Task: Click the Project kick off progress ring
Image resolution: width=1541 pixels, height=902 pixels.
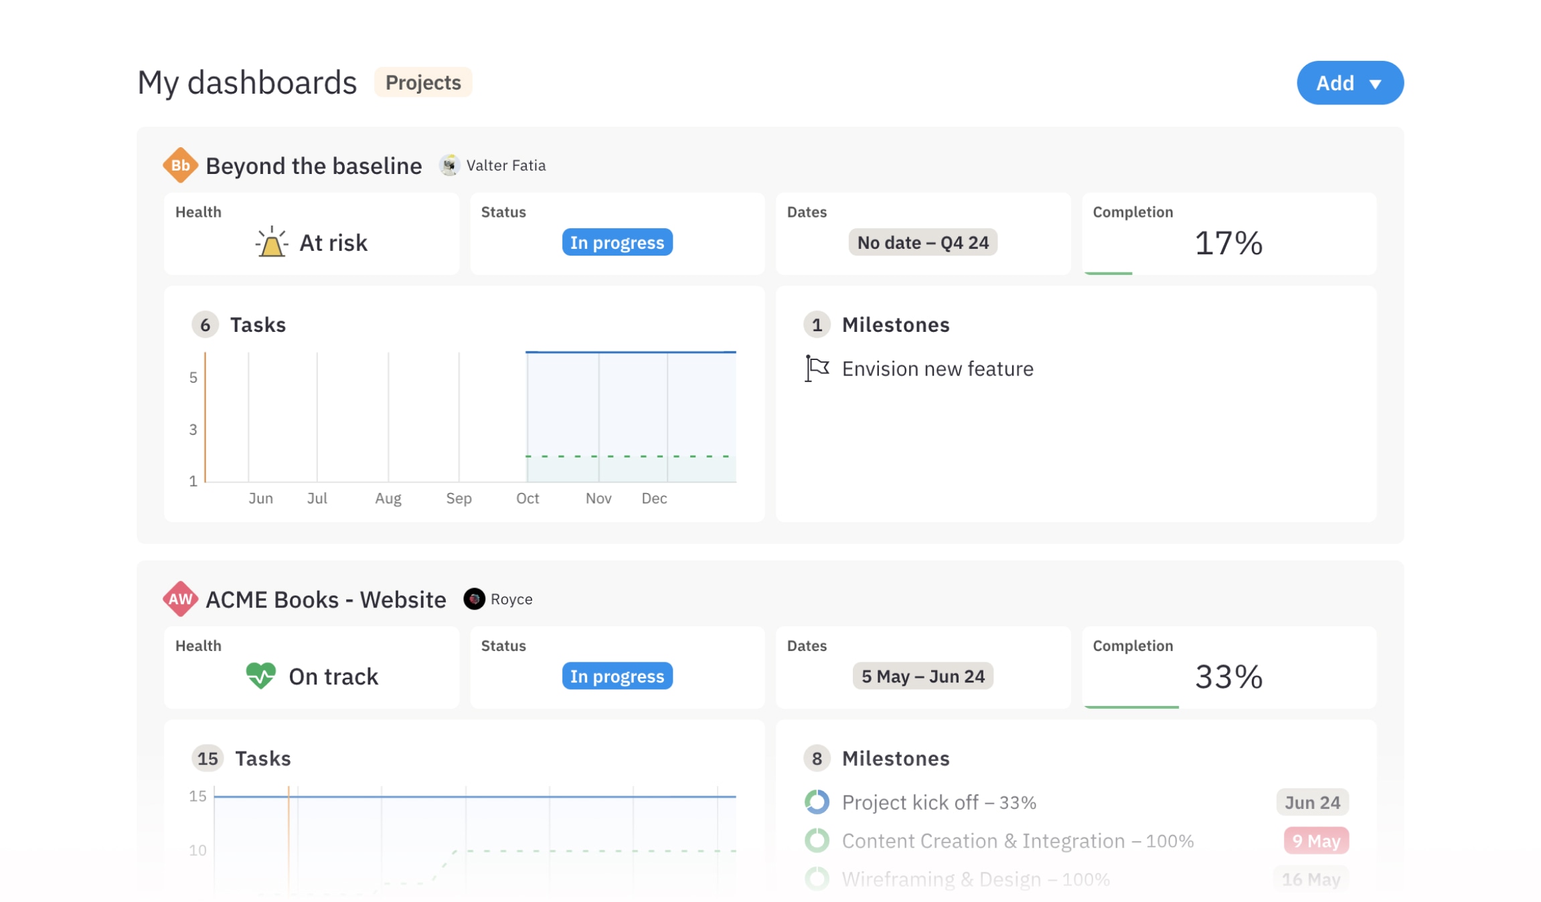Action: (817, 802)
